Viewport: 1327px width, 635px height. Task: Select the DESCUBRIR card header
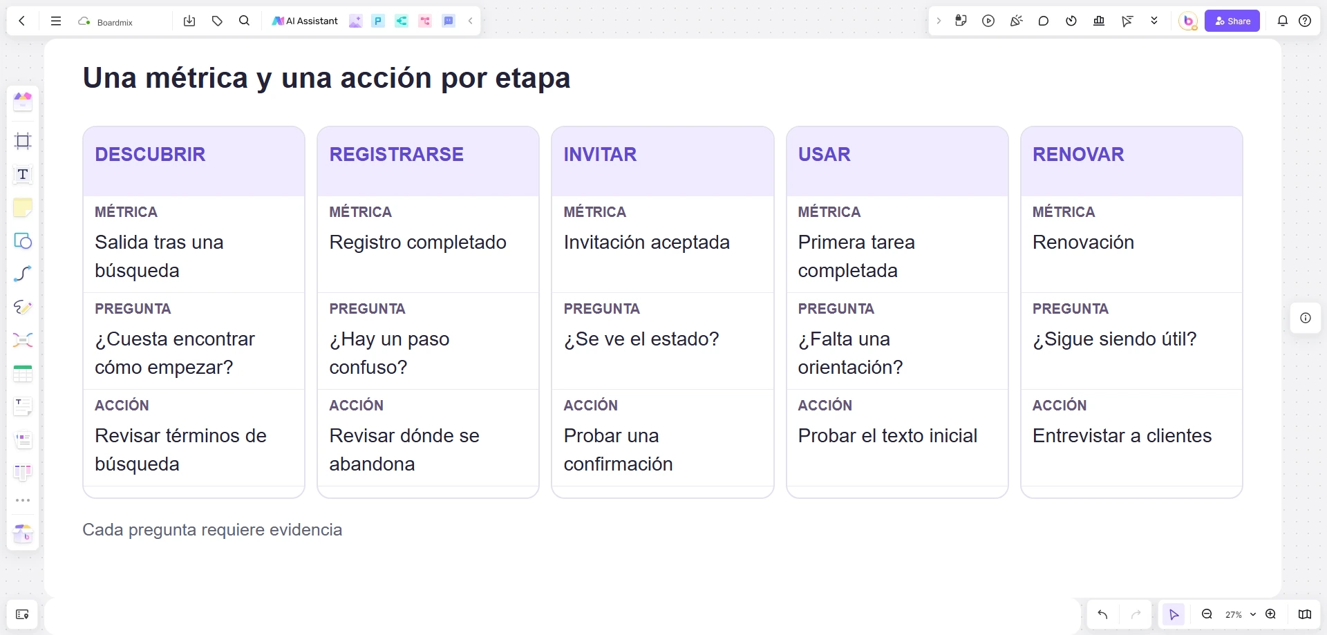point(194,161)
